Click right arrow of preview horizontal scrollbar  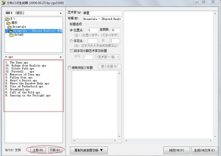coord(211,141)
